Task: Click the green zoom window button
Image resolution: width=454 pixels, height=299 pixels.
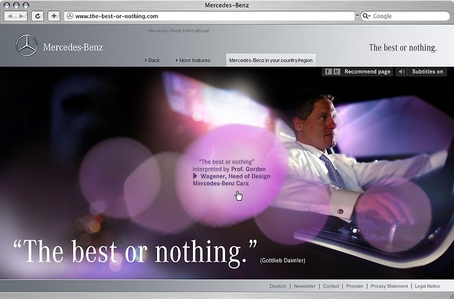Action: click(x=26, y=5)
